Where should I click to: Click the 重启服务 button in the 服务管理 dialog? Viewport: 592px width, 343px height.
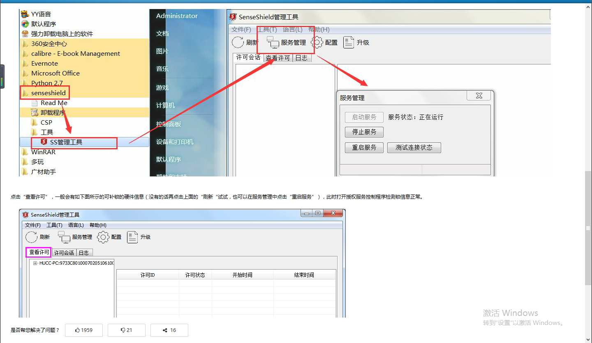point(364,148)
